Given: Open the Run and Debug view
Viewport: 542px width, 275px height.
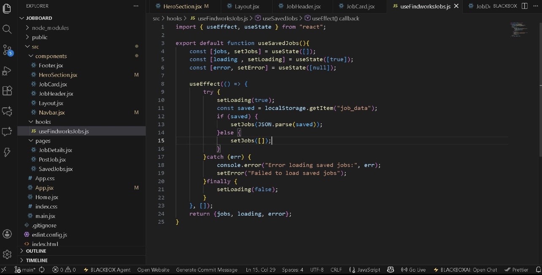Looking at the screenshot, I should point(7,71).
